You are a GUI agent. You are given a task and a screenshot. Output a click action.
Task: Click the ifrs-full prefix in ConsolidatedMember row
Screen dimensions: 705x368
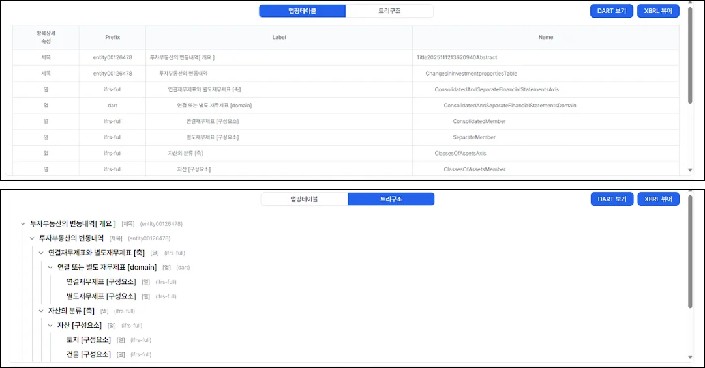(x=112, y=122)
